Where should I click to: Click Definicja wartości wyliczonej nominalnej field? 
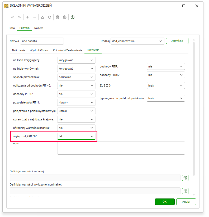95,191
